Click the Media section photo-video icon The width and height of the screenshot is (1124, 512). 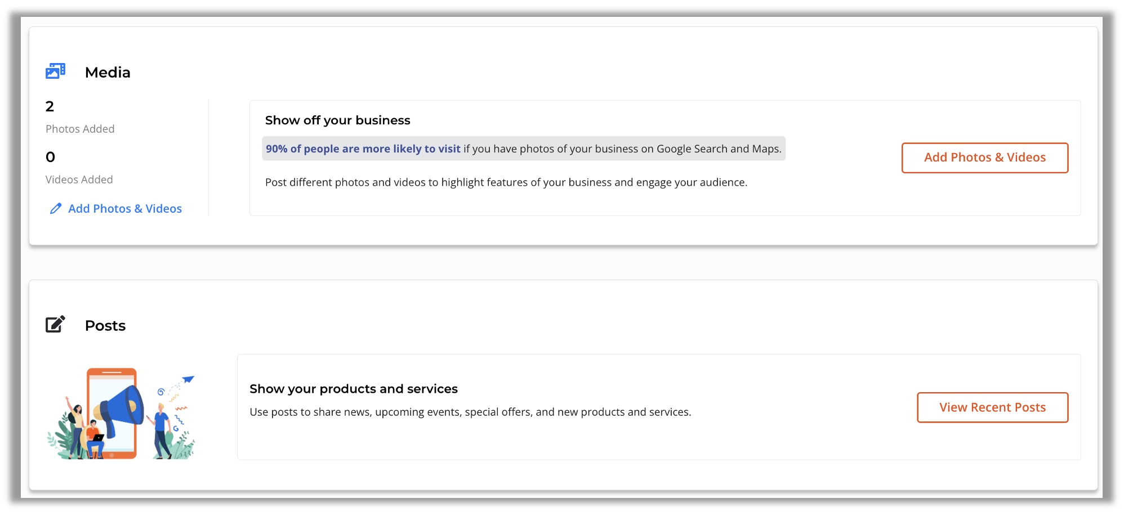click(55, 71)
